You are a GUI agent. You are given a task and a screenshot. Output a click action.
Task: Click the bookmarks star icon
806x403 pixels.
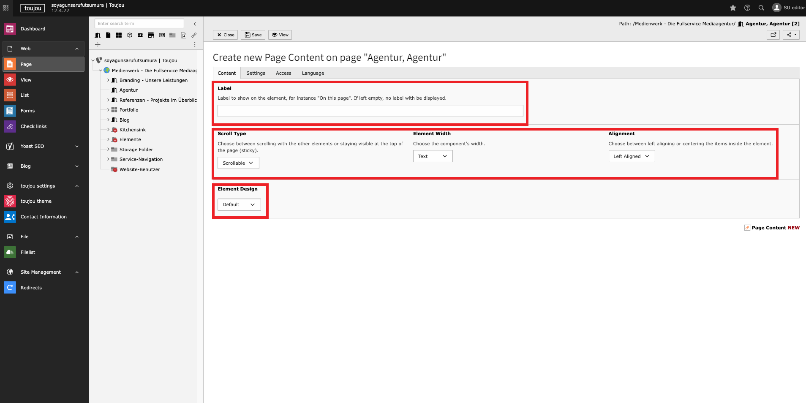point(733,8)
